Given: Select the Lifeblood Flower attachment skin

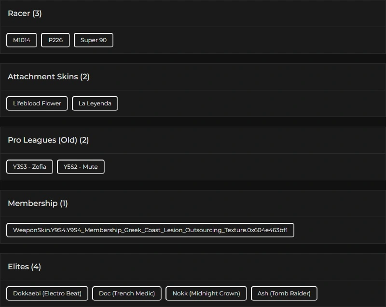Looking at the screenshot, I should (37, 103).
